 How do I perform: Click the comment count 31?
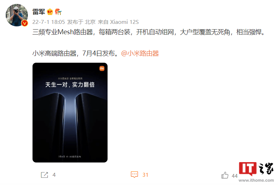pos(145,175)
